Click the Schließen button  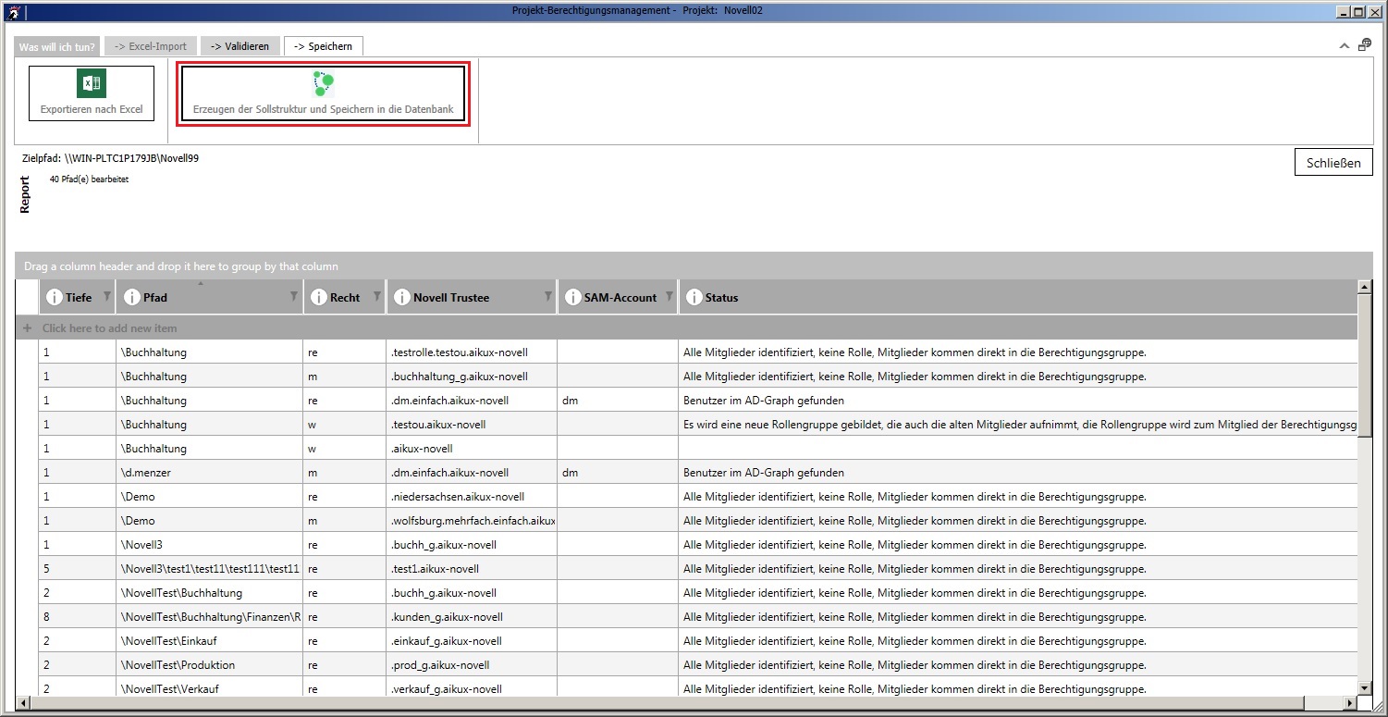click(x=1333, y=162)
